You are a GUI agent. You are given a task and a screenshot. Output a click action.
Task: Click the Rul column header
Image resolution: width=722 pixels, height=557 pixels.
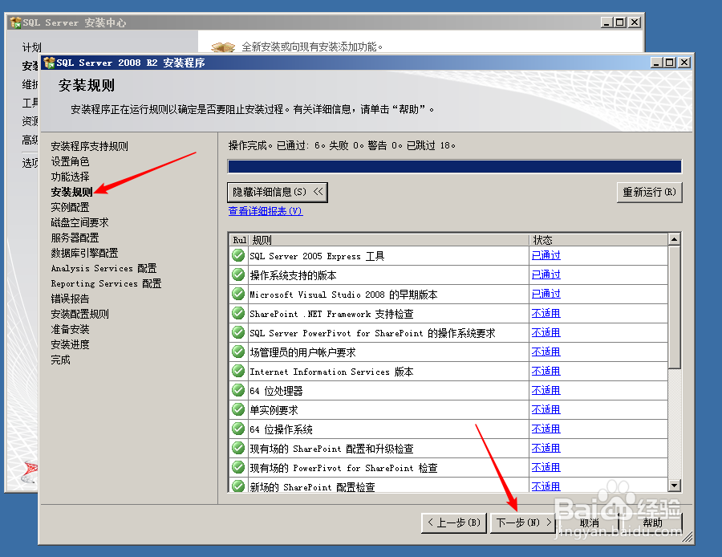coord(239,239)
